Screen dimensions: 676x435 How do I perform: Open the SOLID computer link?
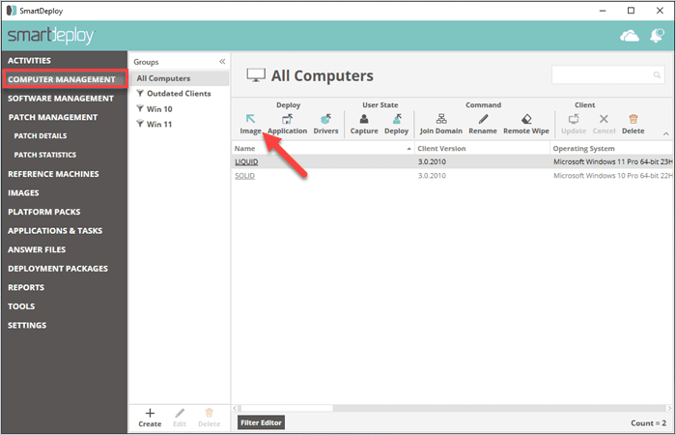coord(245,176)
